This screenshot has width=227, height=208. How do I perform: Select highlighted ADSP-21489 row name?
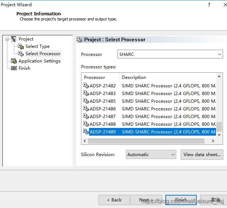pyautogui.click(x=103, y=132)
